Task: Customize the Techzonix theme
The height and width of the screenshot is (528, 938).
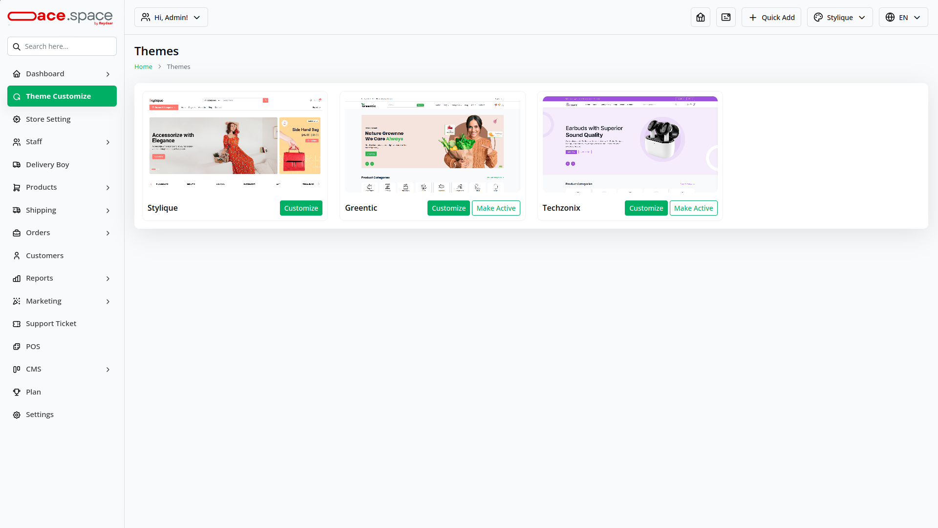Action: tap(646, 208)
